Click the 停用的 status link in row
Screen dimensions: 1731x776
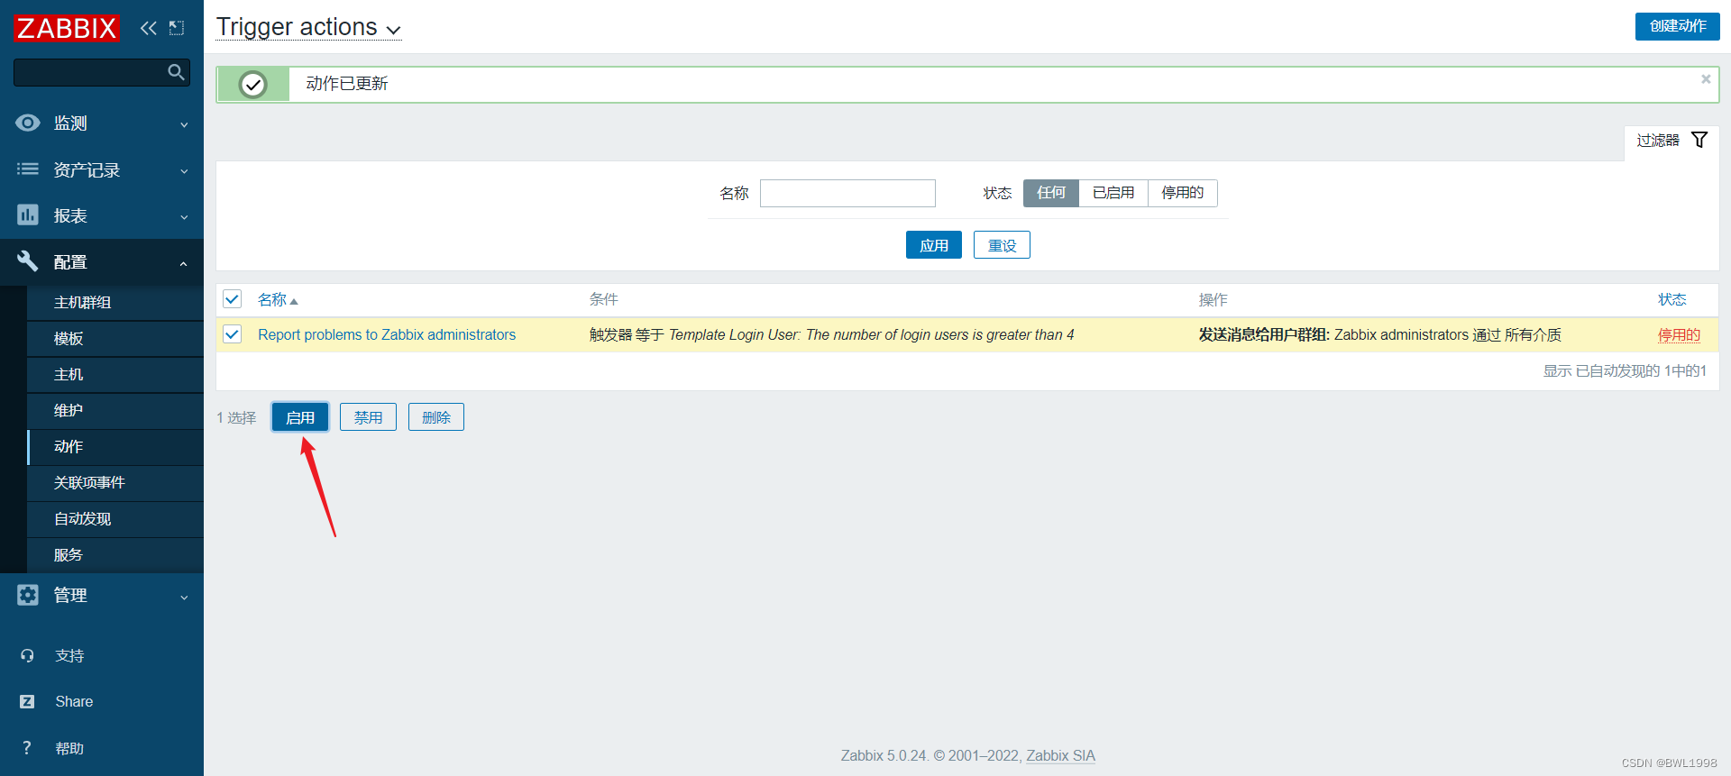click(x=1679, y=334)
